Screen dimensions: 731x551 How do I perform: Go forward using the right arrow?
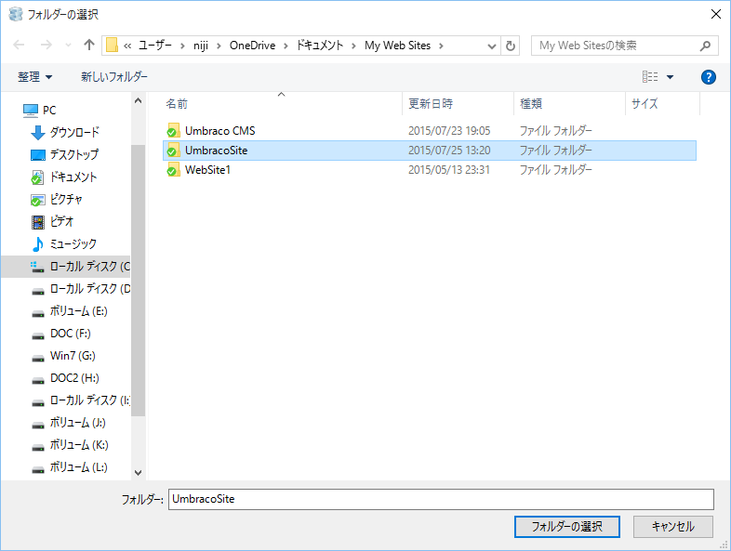coord(46,46)
